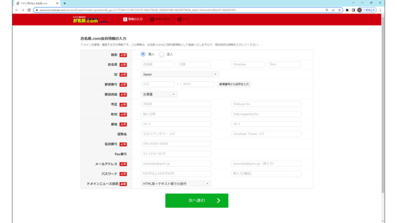Click the パスワード field label

coord(109,174)
